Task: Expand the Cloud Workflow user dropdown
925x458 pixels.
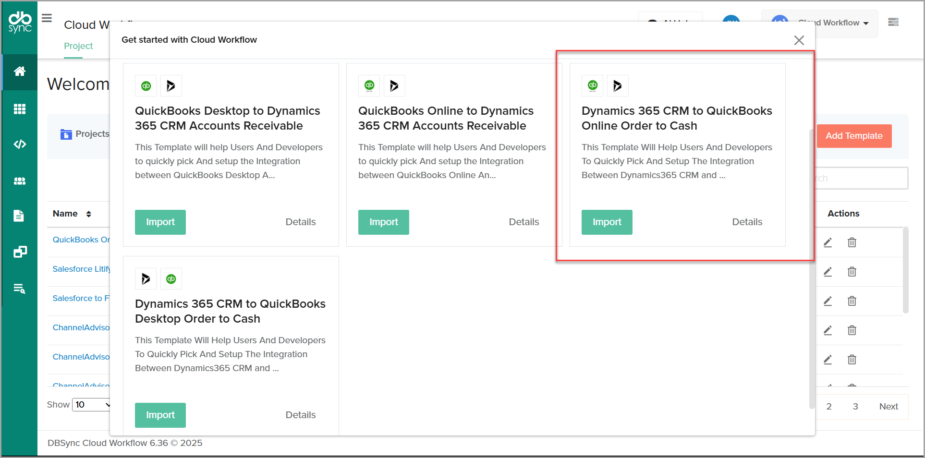Action: click(833, 23)
